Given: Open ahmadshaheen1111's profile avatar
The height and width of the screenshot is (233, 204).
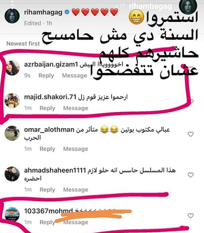Looking at the screenshot, I should click(12, 174).
